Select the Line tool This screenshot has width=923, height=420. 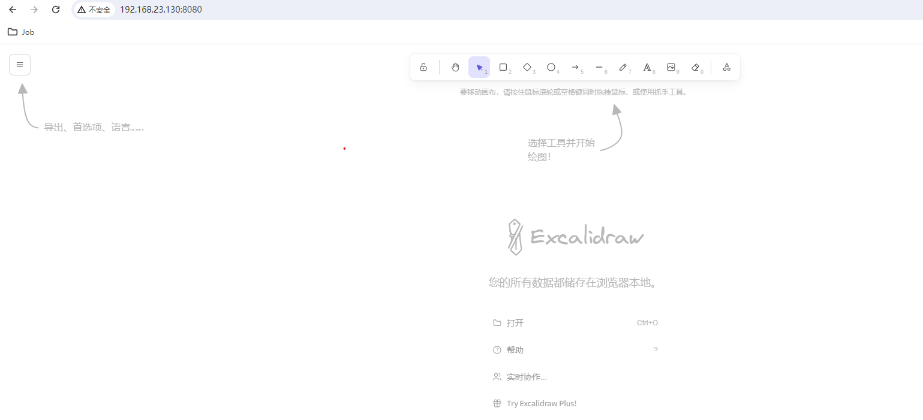click(x=599, y=67)
